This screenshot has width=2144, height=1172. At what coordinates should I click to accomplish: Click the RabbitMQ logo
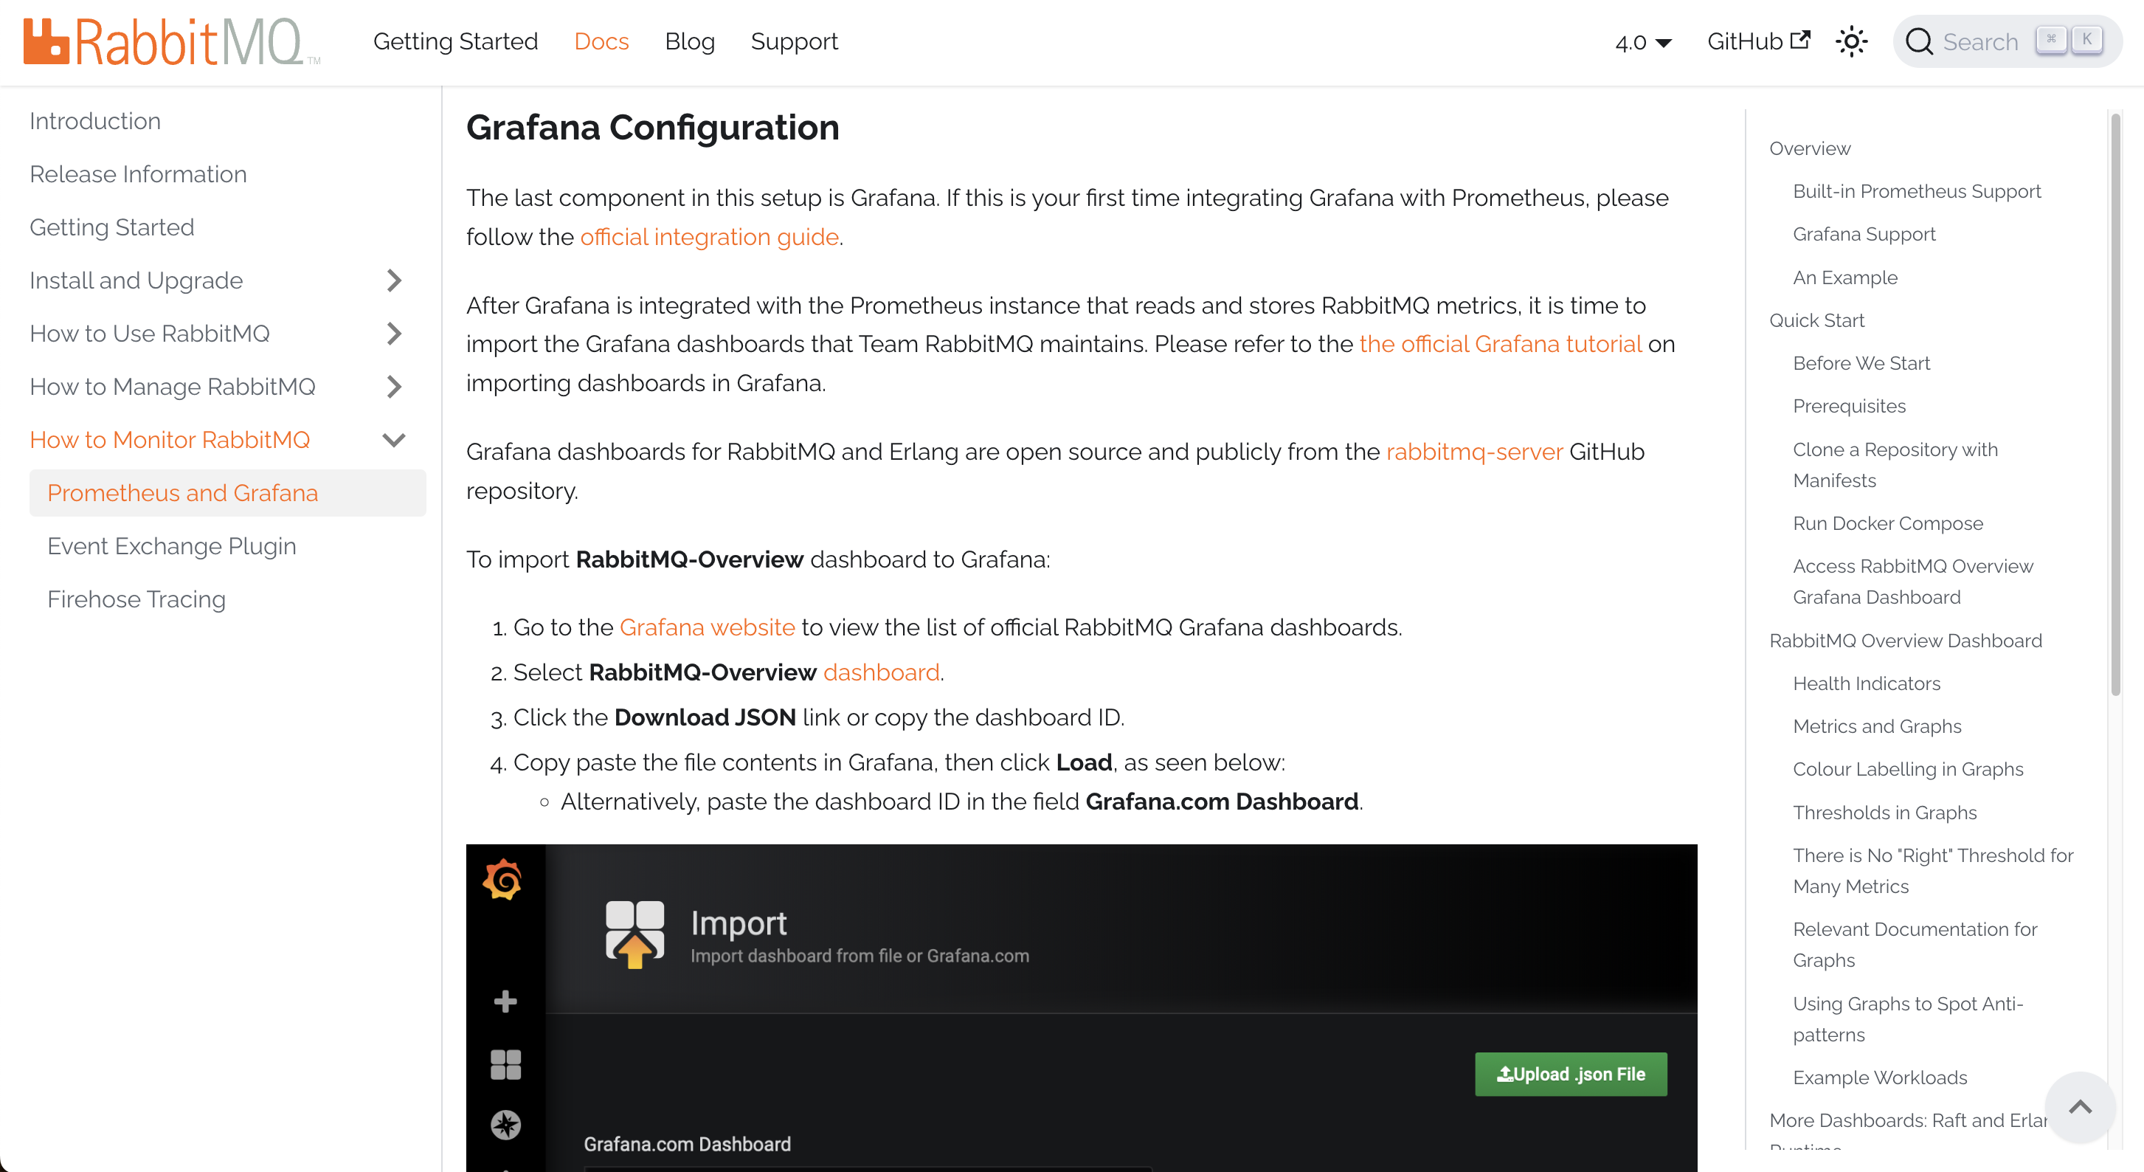[x=171, y=41]
